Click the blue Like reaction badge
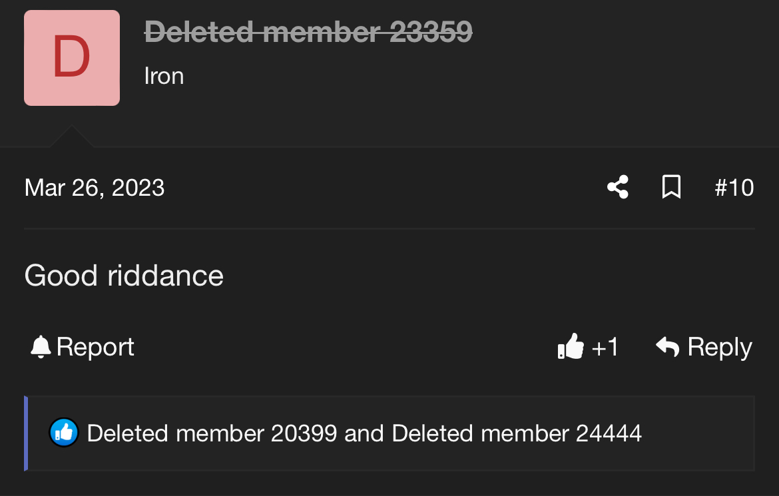Screen dimensions: 779x496 point(65,433)
